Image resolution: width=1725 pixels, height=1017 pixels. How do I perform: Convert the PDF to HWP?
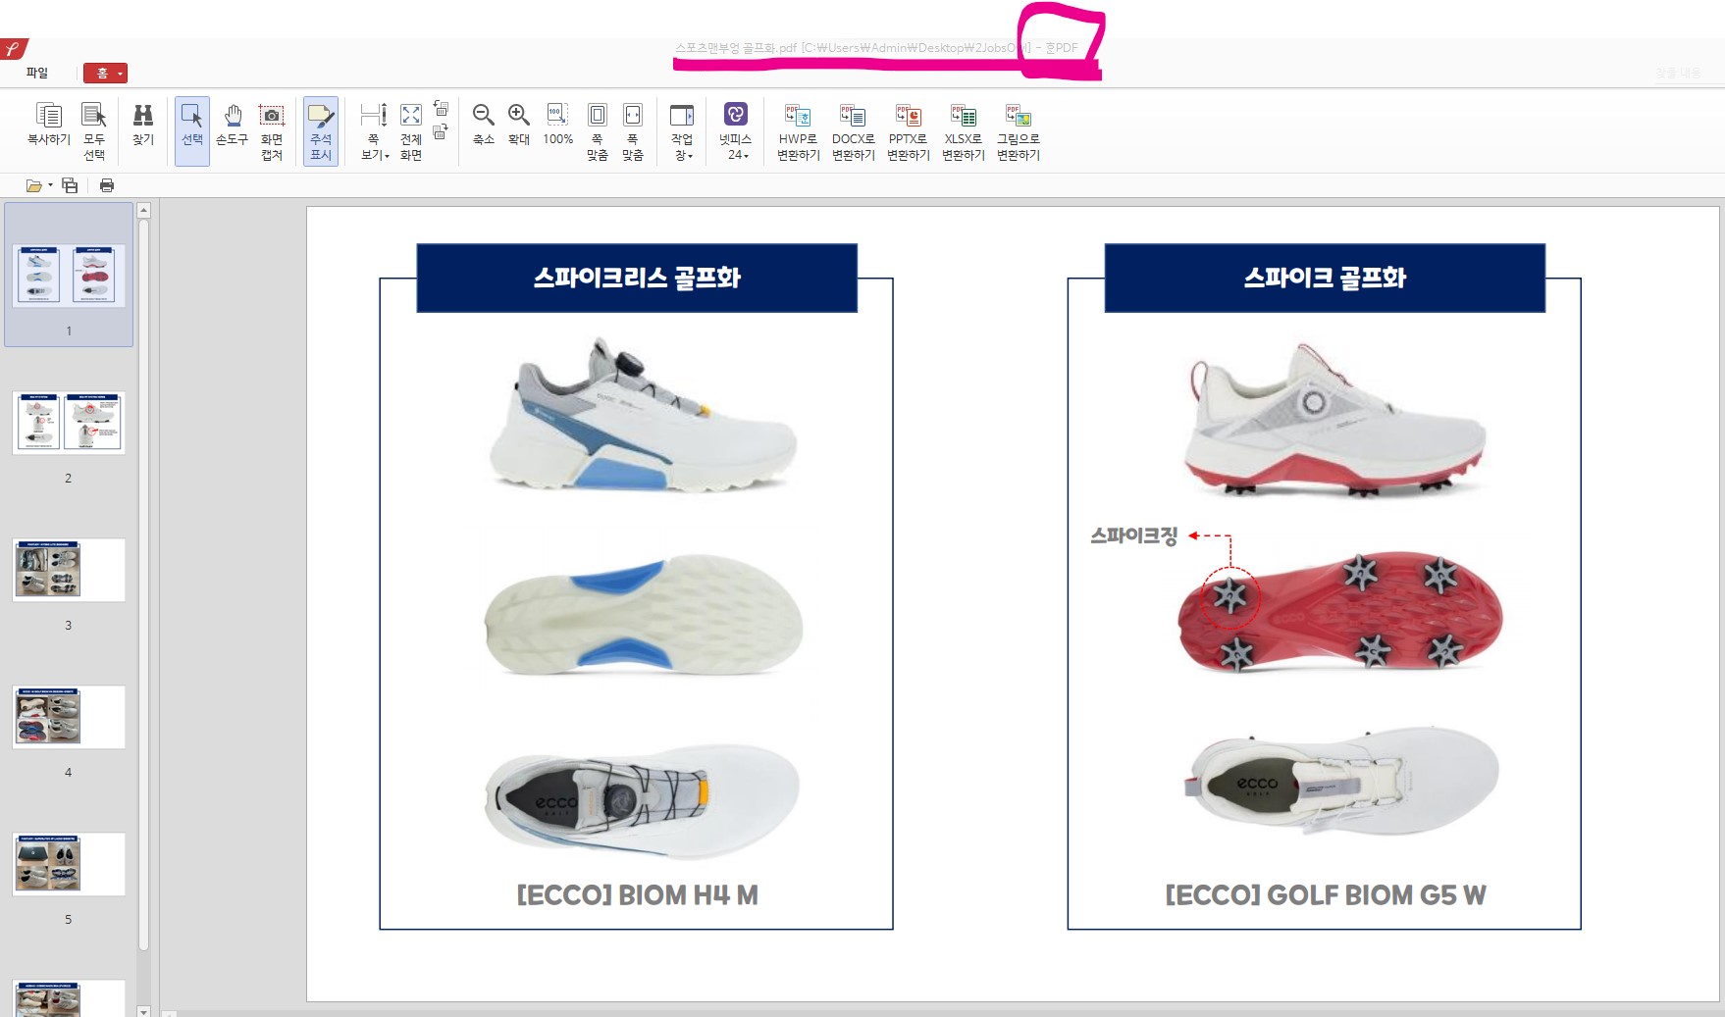click(x=799, y=131)
